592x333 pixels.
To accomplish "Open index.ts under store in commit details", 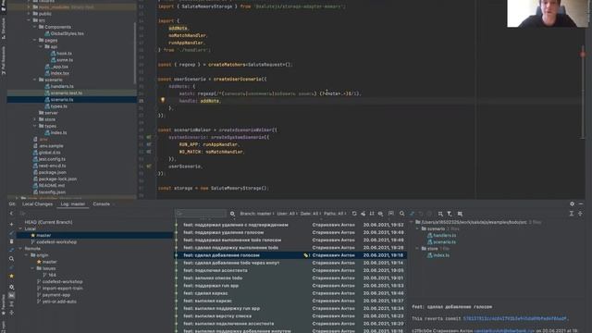I will 441,255.
